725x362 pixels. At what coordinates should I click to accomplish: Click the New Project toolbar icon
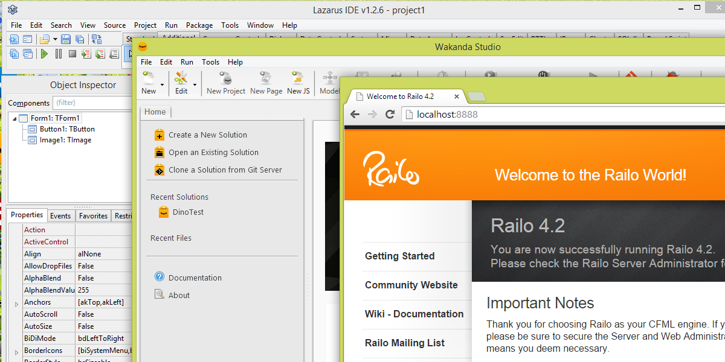[x=226, y=83]
